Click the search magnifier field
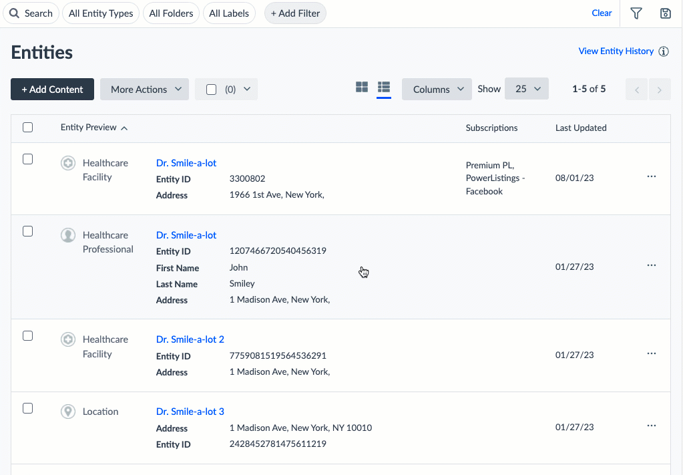The image size is (683, 475). tap(31, 13)
